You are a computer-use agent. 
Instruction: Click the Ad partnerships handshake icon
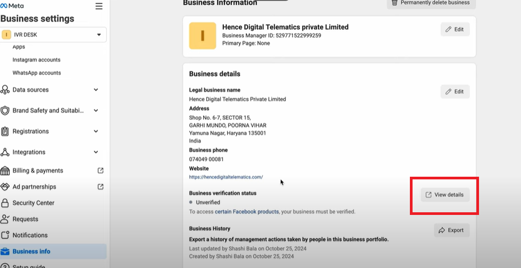pyautogui.click(x=5, y=187)
